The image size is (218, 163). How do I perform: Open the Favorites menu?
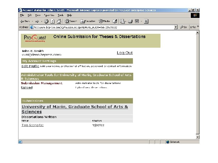(49, 15)
